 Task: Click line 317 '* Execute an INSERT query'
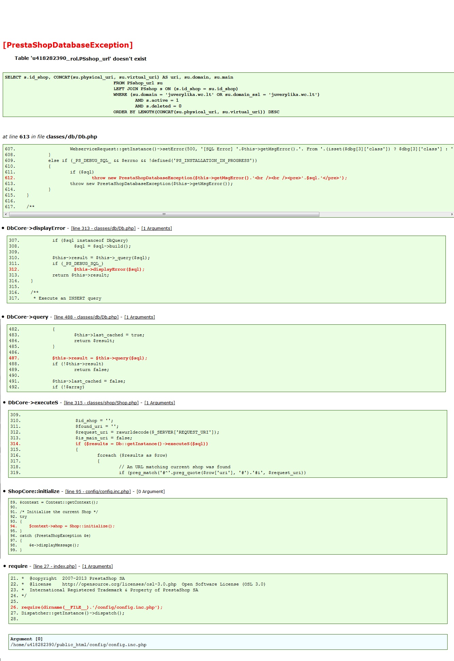67,298
